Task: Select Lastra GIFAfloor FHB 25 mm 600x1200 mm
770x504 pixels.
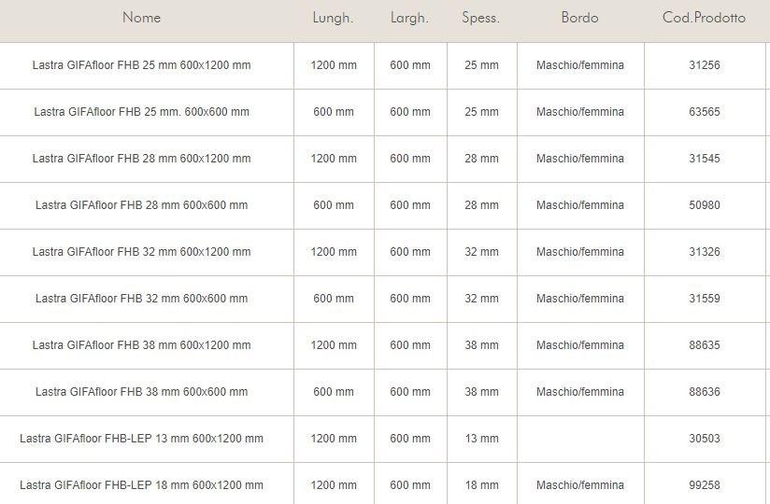Action: click(x=141, y=65)
